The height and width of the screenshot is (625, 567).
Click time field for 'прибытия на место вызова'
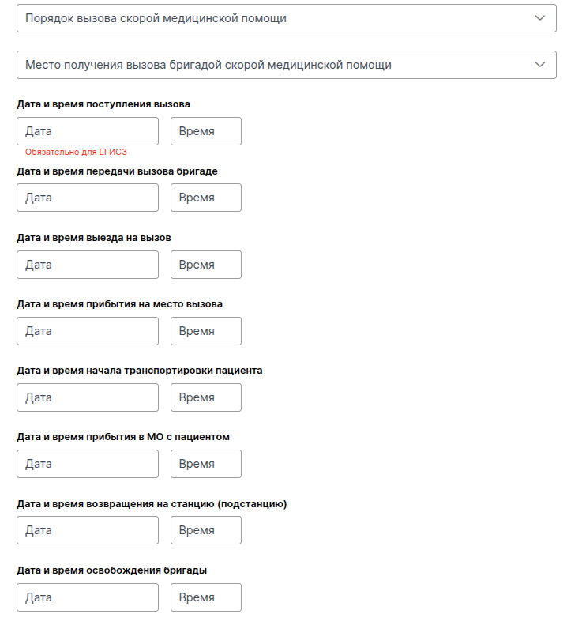(x=205, y=331)
